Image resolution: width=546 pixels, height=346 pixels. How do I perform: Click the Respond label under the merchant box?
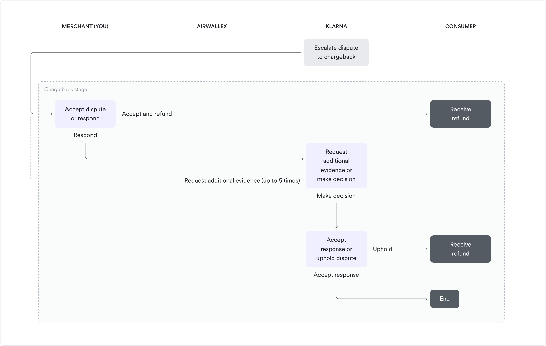tap(85, 135)
